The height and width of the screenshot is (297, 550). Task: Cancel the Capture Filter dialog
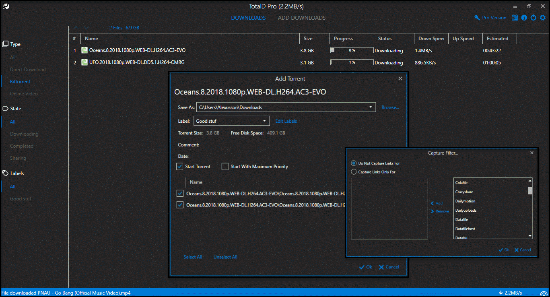523,250
